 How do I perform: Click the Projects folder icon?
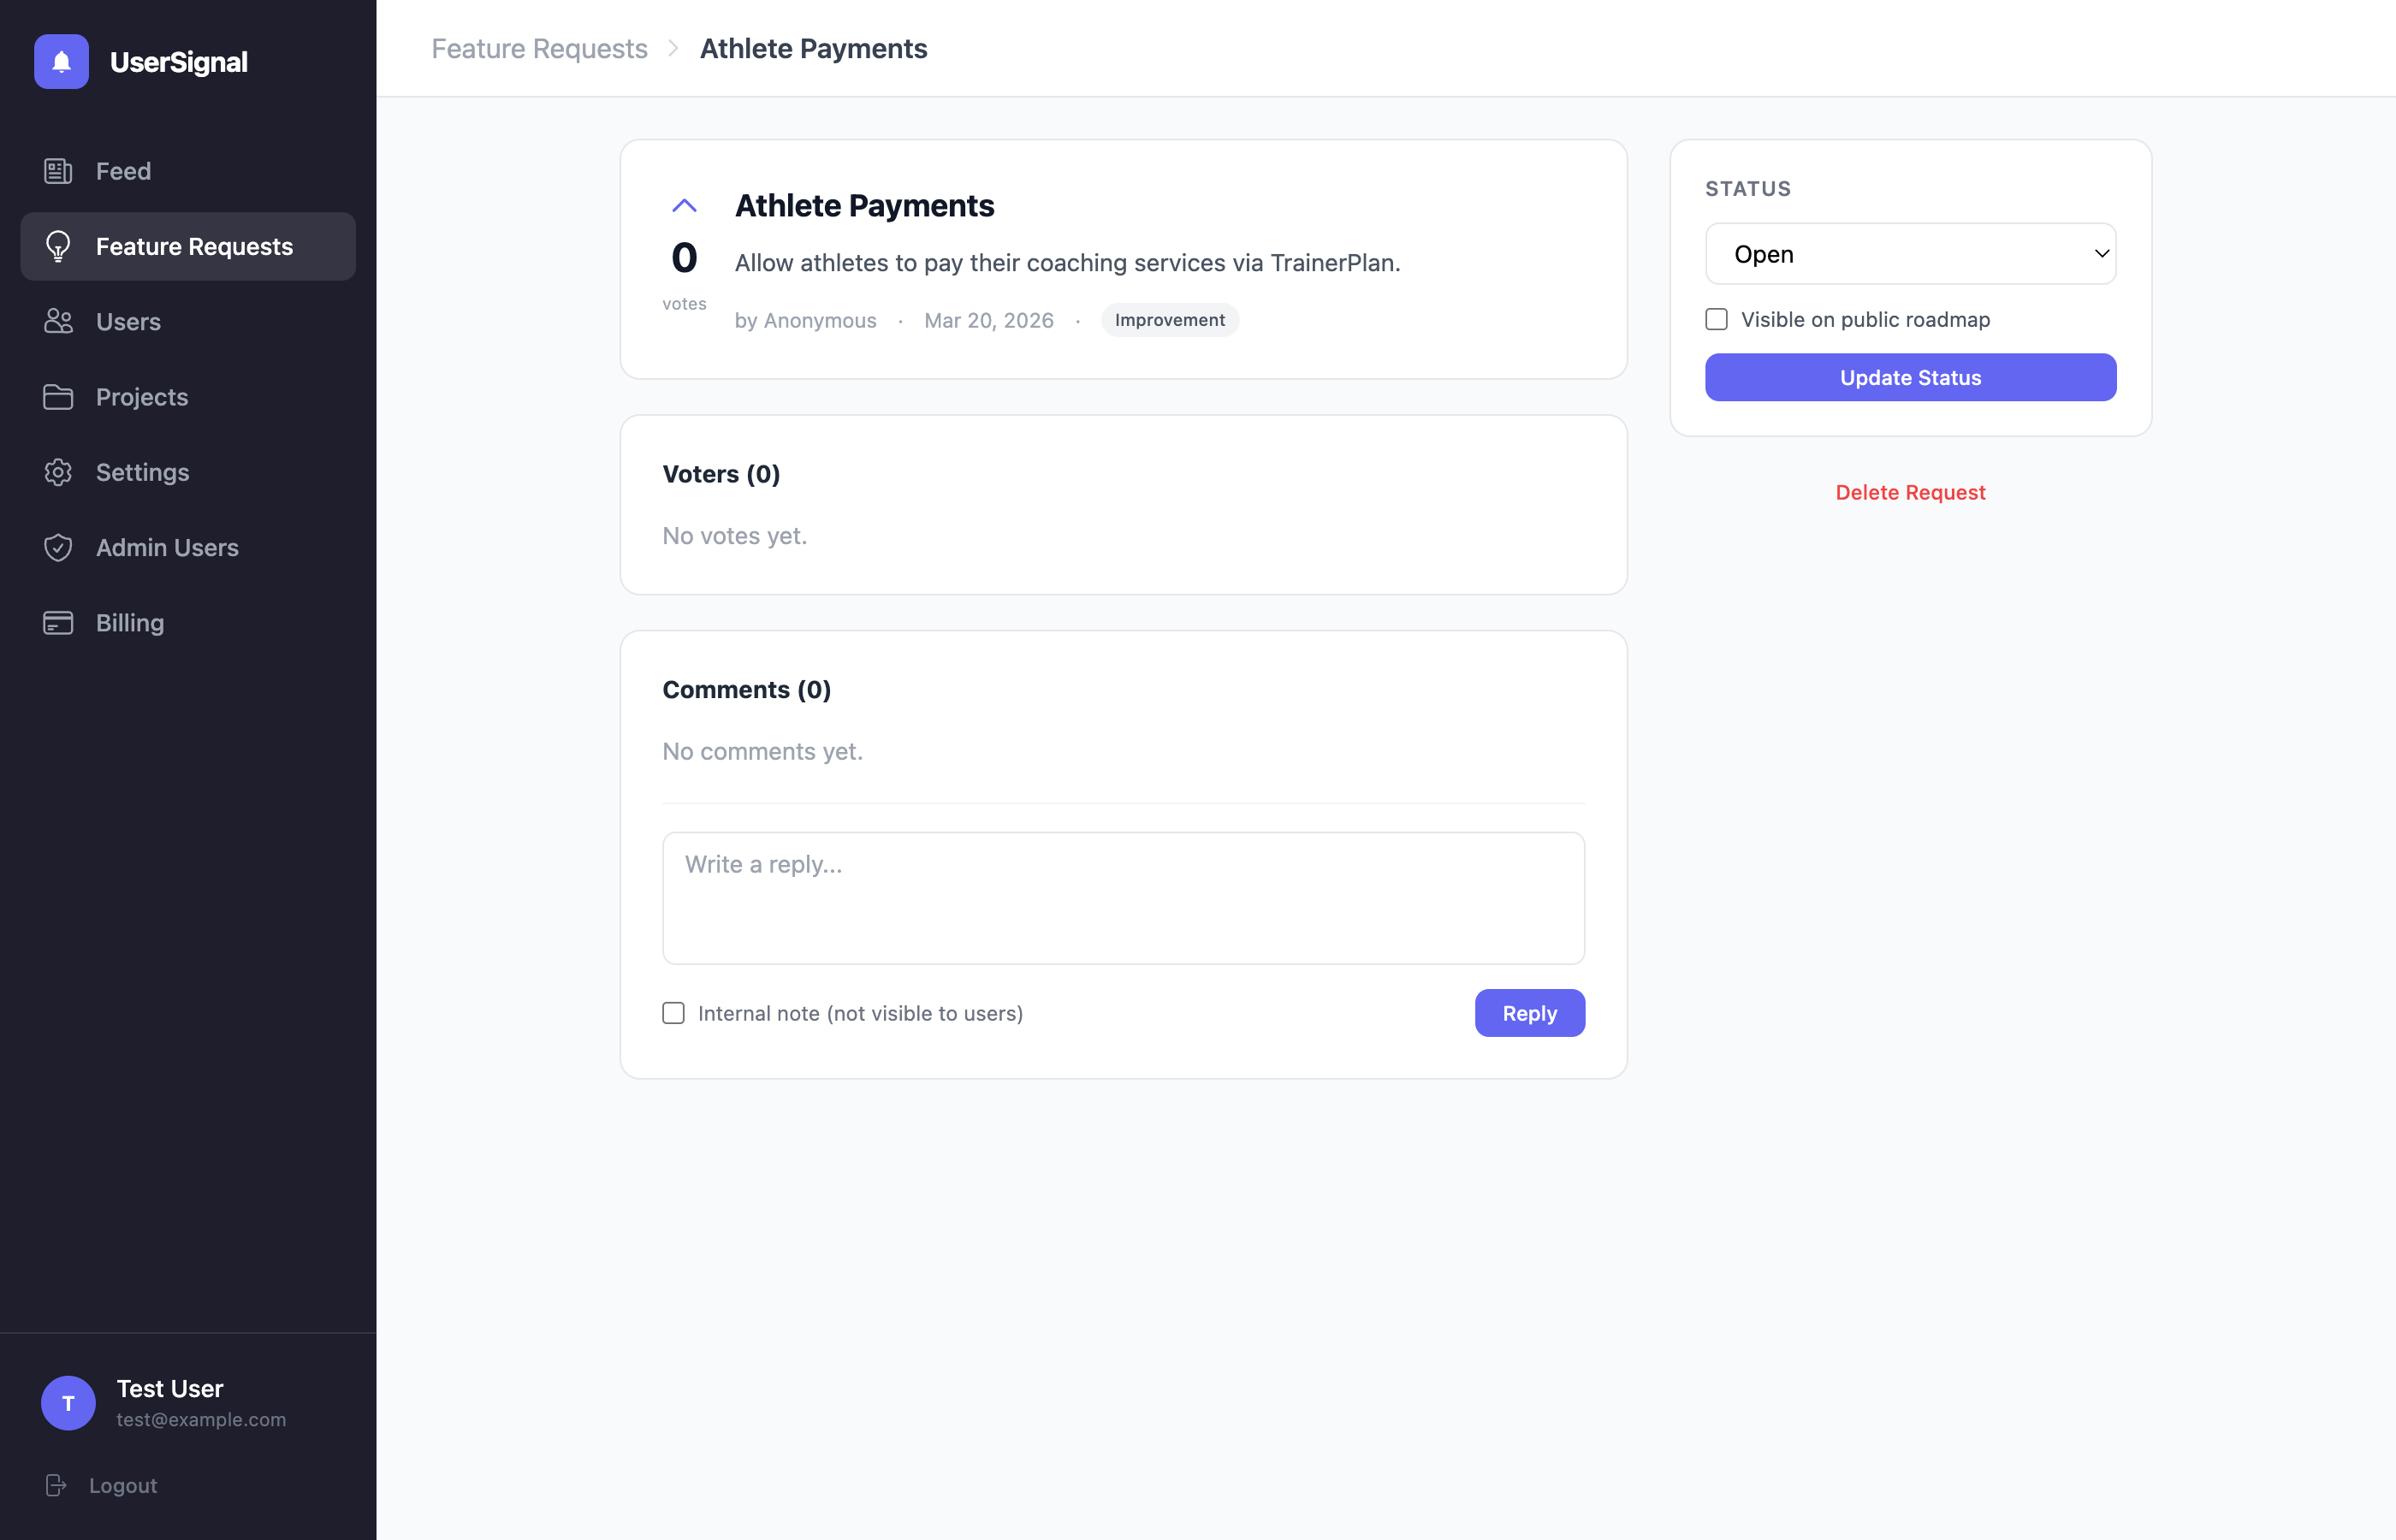(x=58, y=397)
